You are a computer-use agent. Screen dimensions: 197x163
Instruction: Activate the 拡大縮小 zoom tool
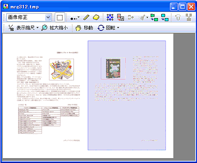click(x=54, y=28)
